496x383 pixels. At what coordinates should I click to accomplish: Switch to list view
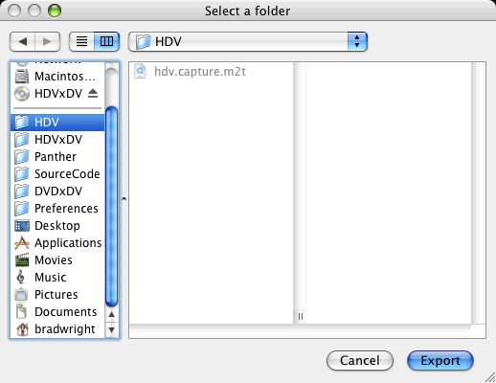click(81, 41)
